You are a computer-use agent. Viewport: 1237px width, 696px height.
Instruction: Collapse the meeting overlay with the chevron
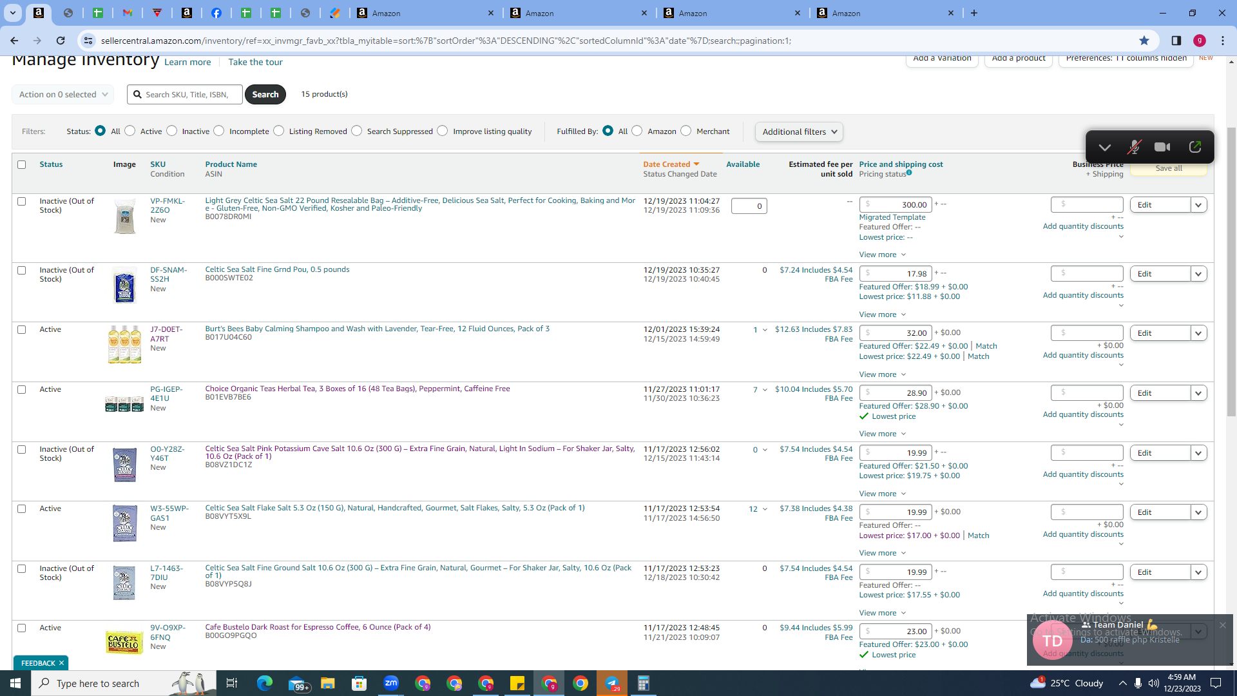[1104, 148]
